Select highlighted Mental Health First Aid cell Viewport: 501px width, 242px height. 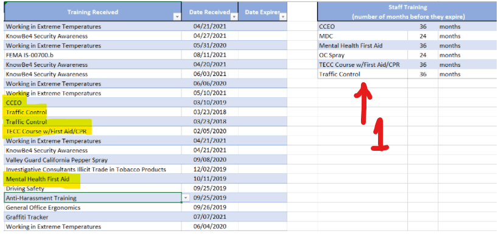point(93,179)
